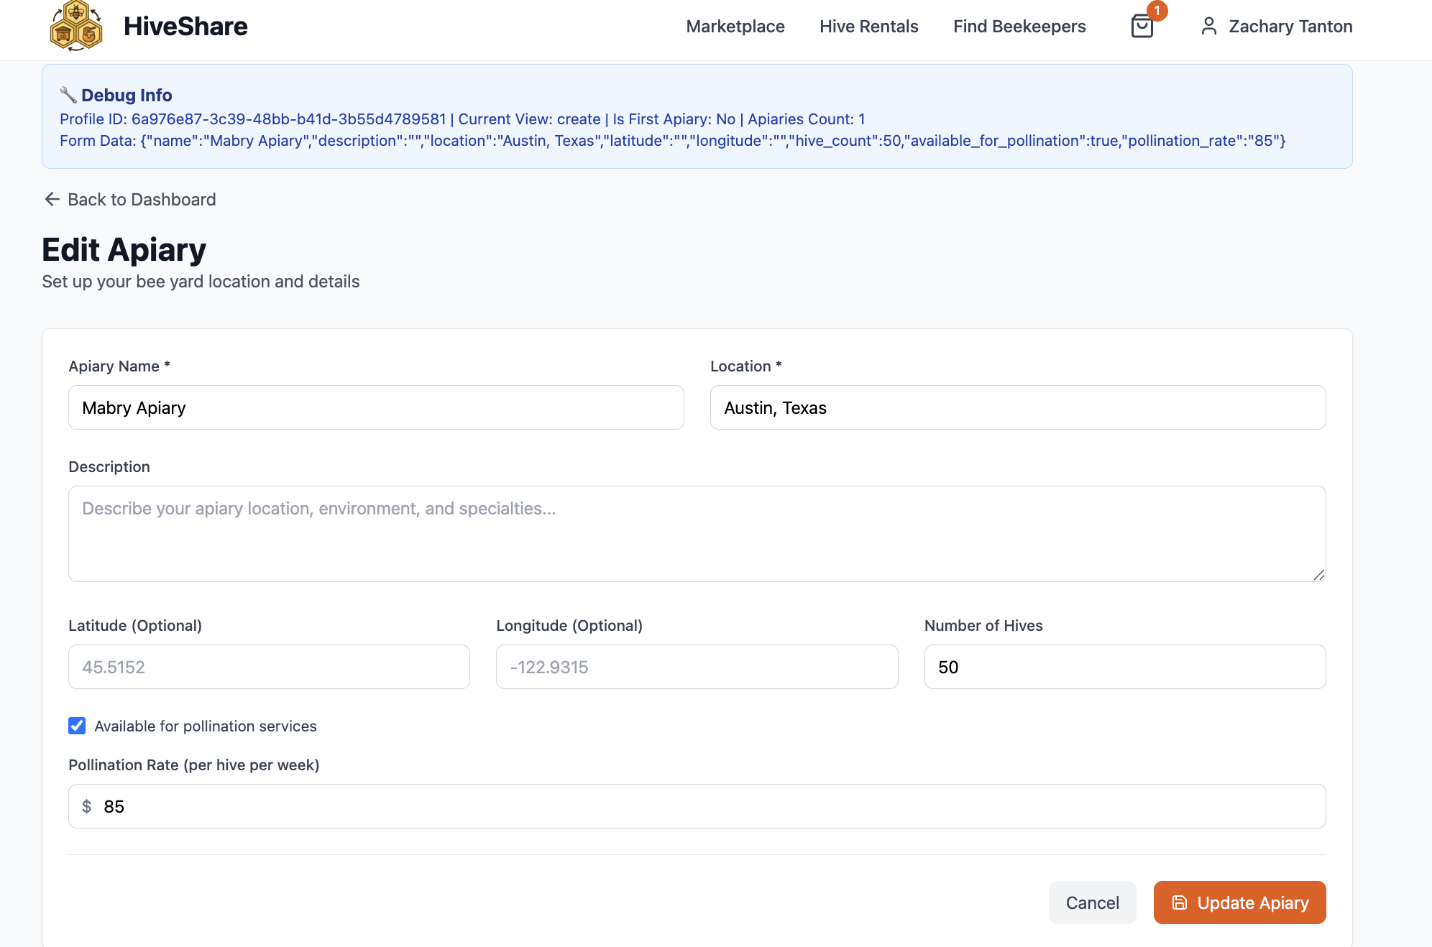This screenshot has height=947, width=1432.
Task: Focus the Apiary Name field
Action: (375, 407)
